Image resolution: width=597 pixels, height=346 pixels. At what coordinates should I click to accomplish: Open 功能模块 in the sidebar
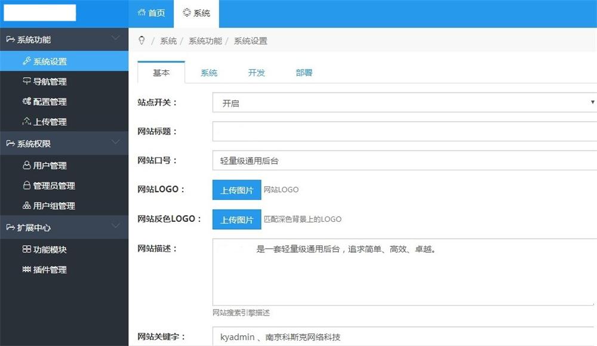click(64, 250)
